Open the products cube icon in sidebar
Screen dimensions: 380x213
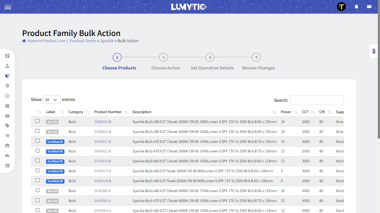(x=7, y=76)
